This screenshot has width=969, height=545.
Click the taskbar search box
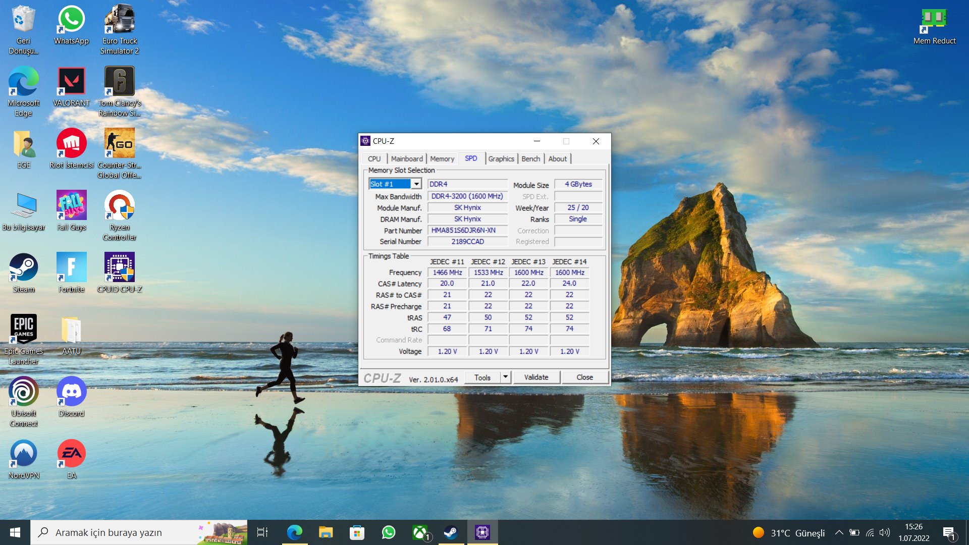tap(139, 532)
